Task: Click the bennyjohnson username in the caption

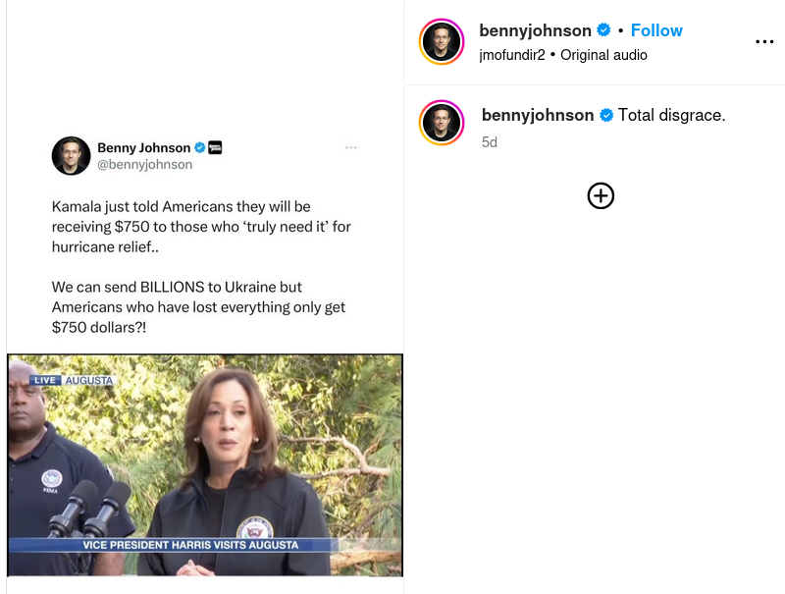Action: pos(538,116)
